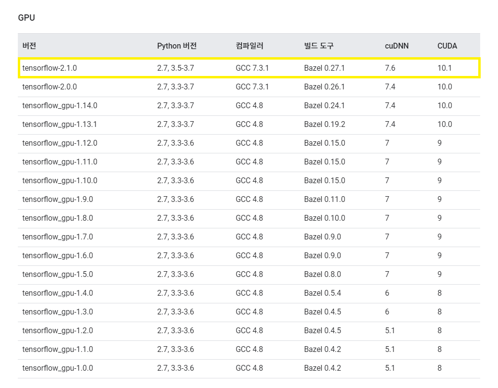
Task: Click the tensorflow_gpu-1.5.0 cell
Action: click(57, 274)
